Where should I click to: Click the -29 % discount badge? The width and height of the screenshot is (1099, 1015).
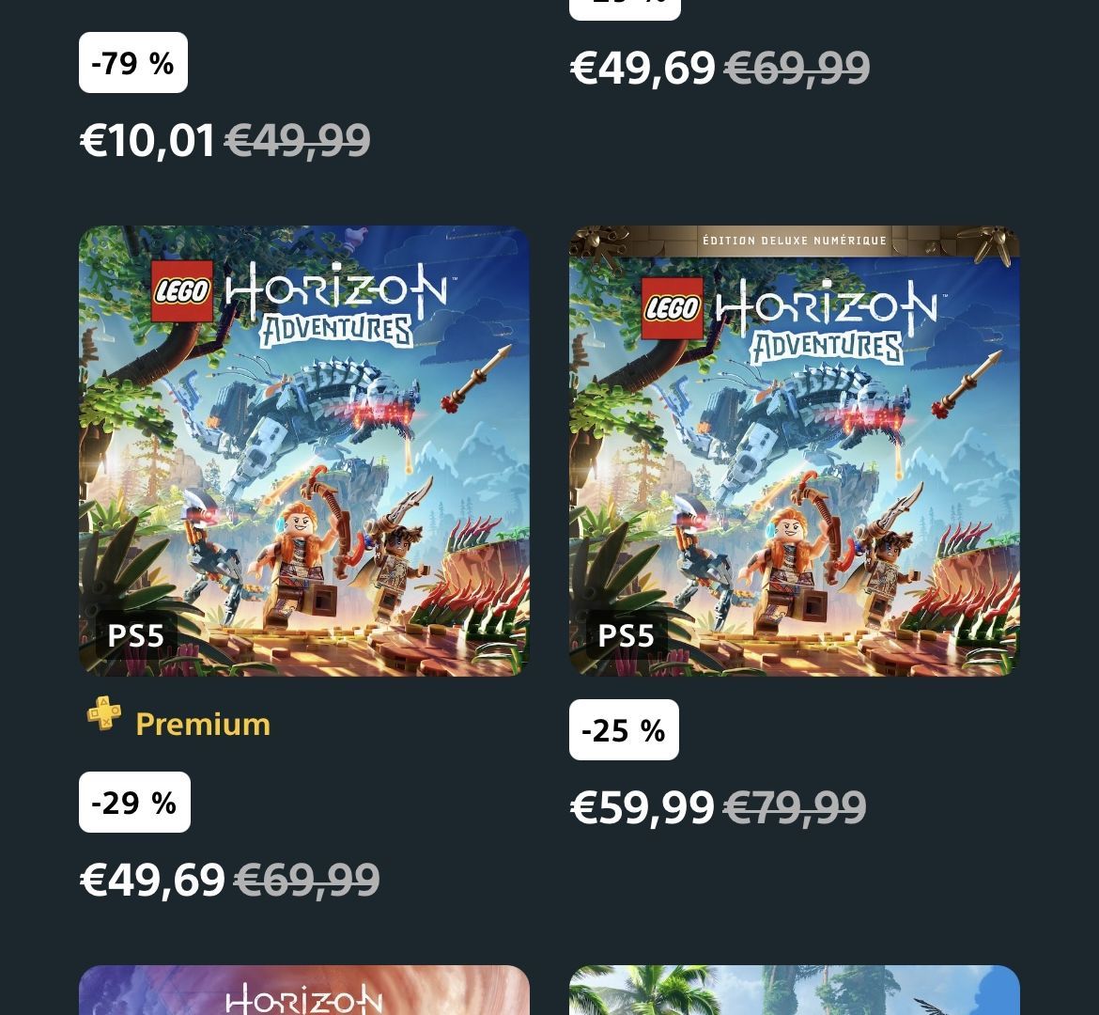pos(134,802)
